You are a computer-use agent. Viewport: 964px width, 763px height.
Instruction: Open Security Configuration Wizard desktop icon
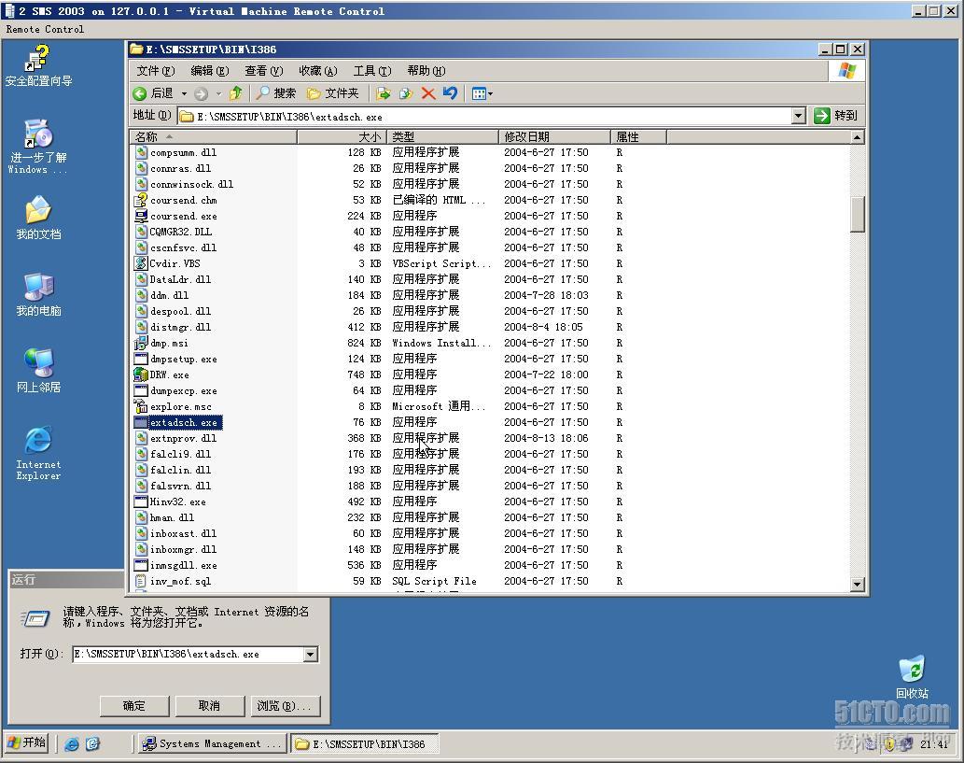38,65
